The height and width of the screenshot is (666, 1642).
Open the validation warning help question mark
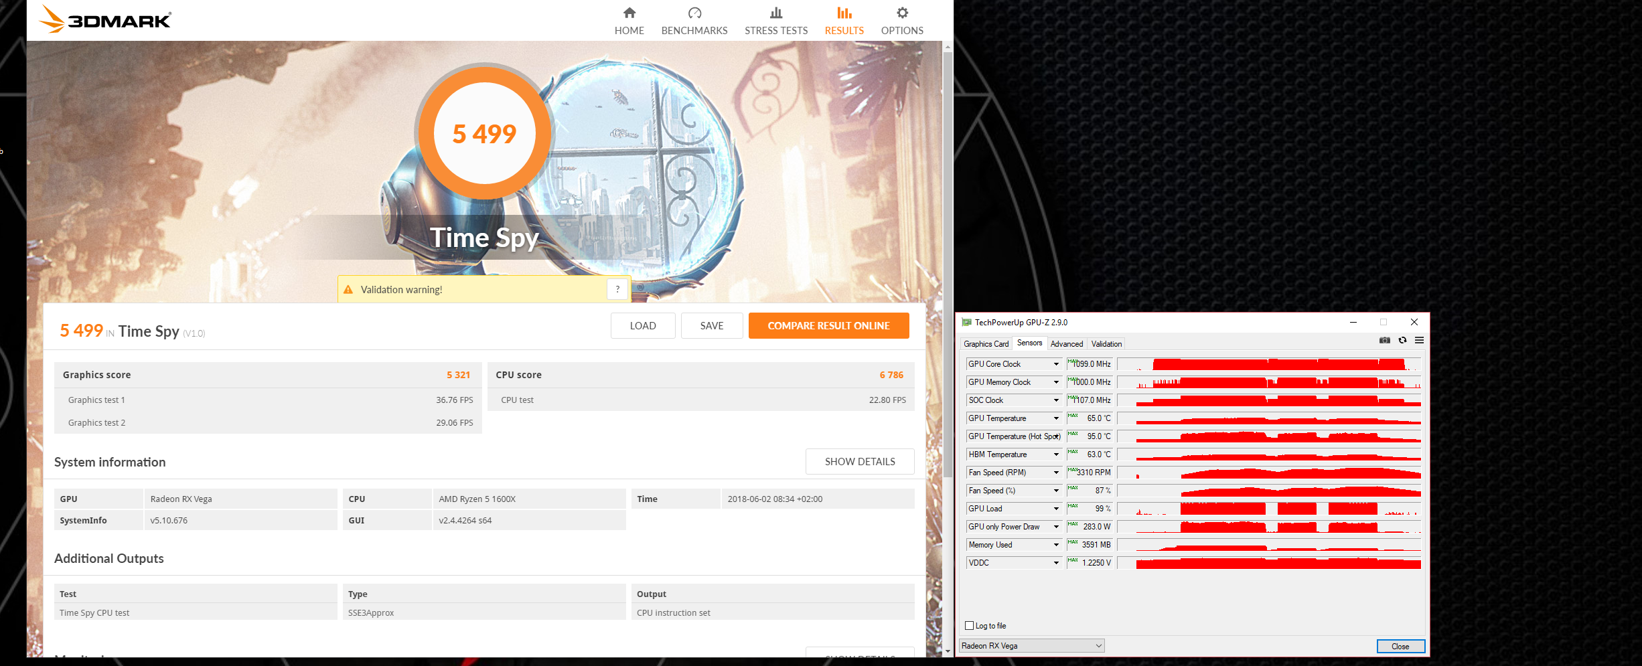617,289
